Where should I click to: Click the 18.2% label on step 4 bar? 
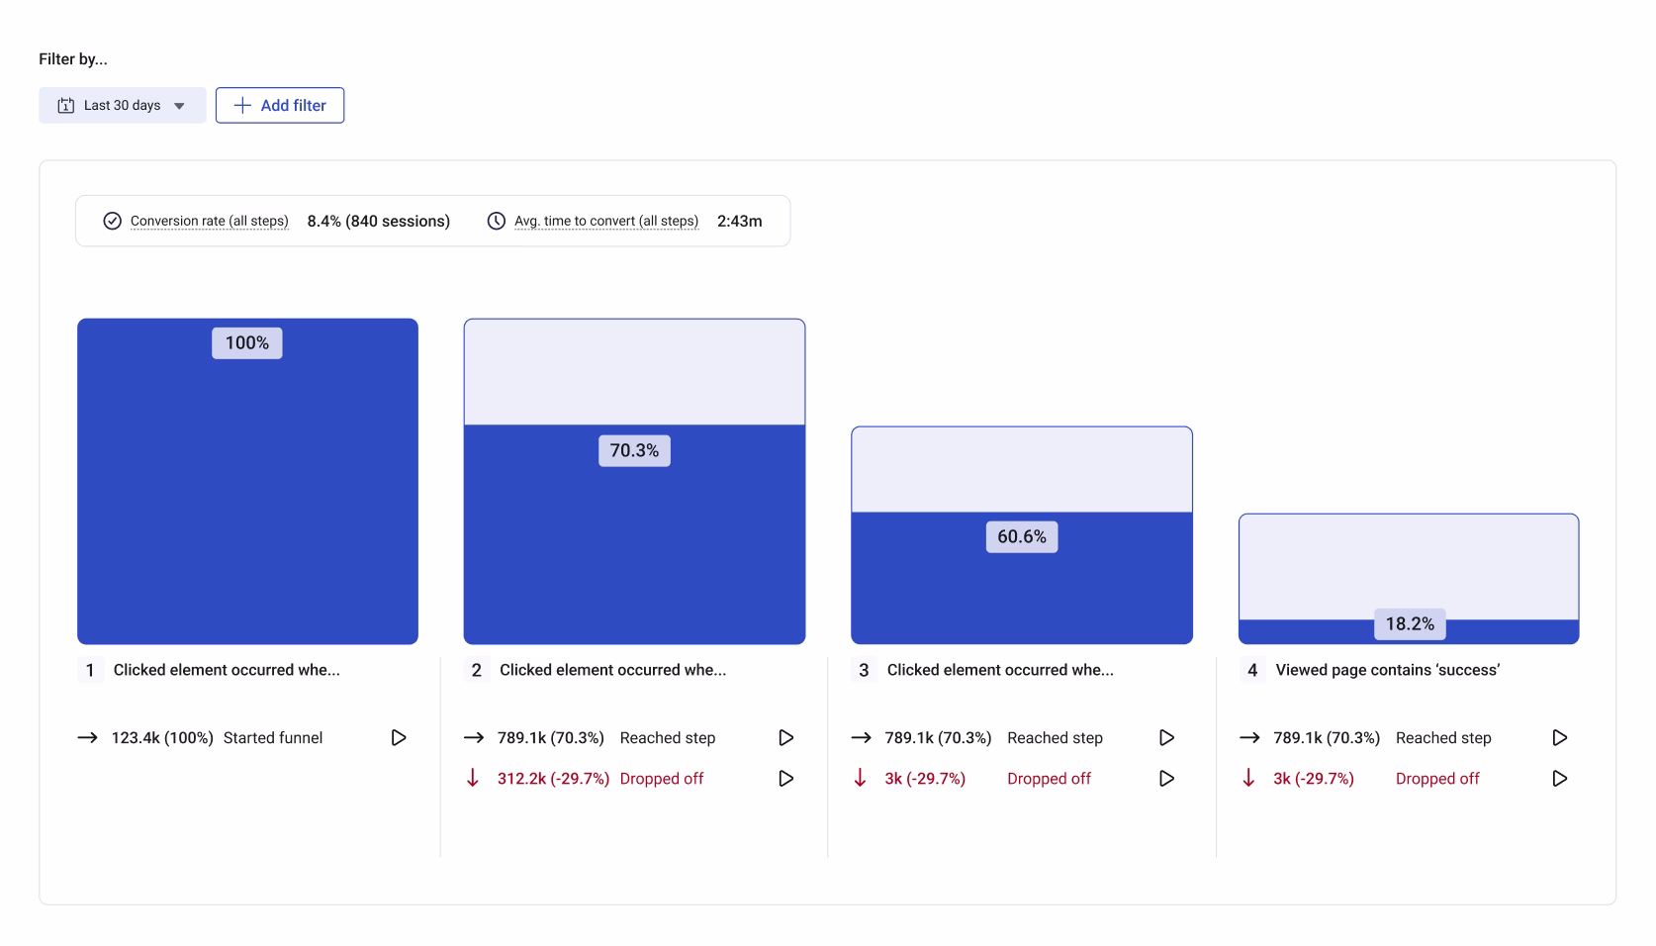[1410, 624]
